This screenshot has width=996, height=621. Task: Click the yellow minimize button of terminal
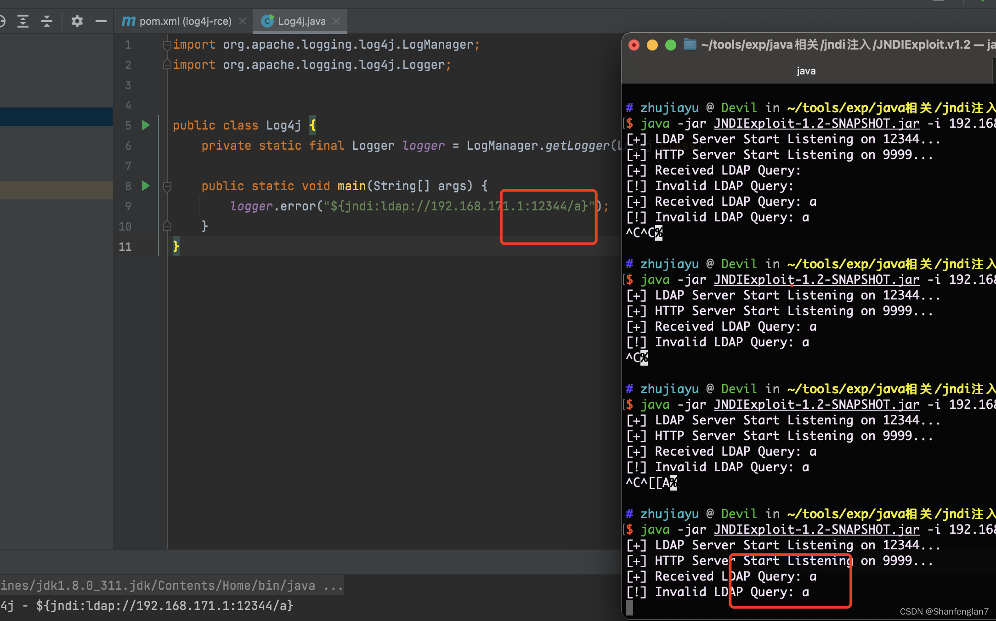click(x=652, y=45)
